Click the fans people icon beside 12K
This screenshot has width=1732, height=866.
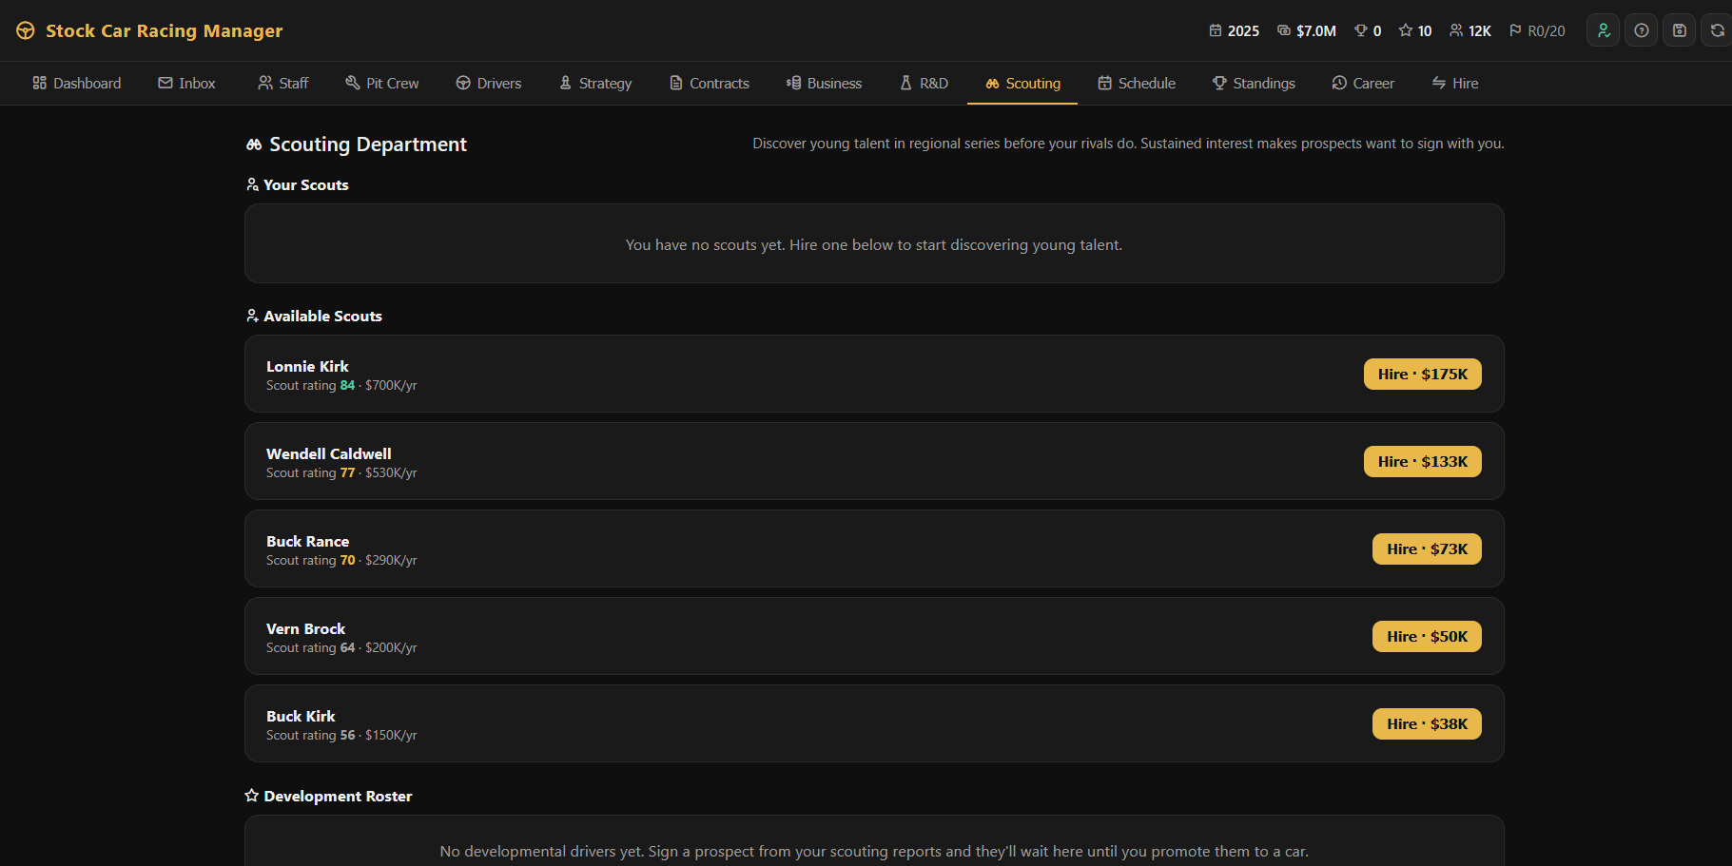(1456, 30)
